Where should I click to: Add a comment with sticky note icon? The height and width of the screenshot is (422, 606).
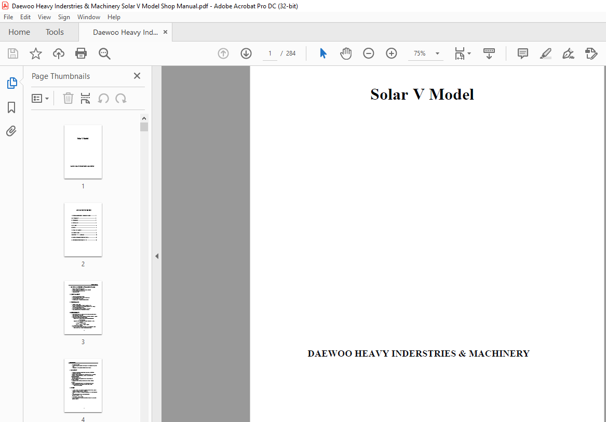[x=523, y=53]
